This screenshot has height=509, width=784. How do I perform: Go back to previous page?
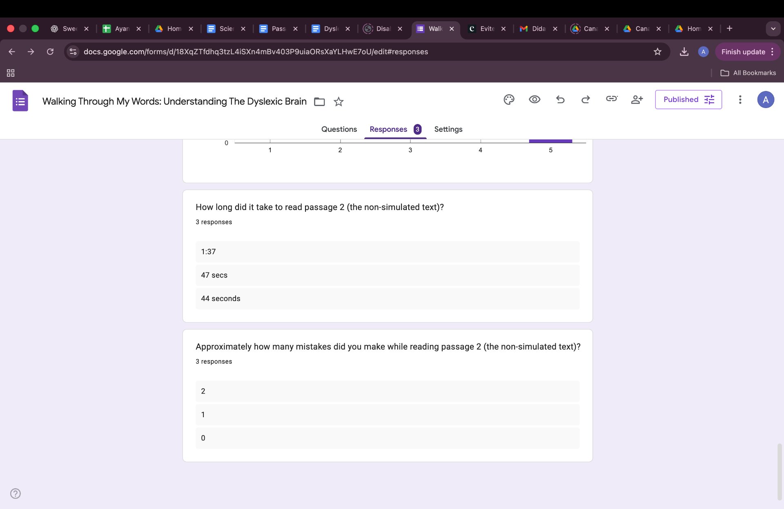click(x=12, y=52)
